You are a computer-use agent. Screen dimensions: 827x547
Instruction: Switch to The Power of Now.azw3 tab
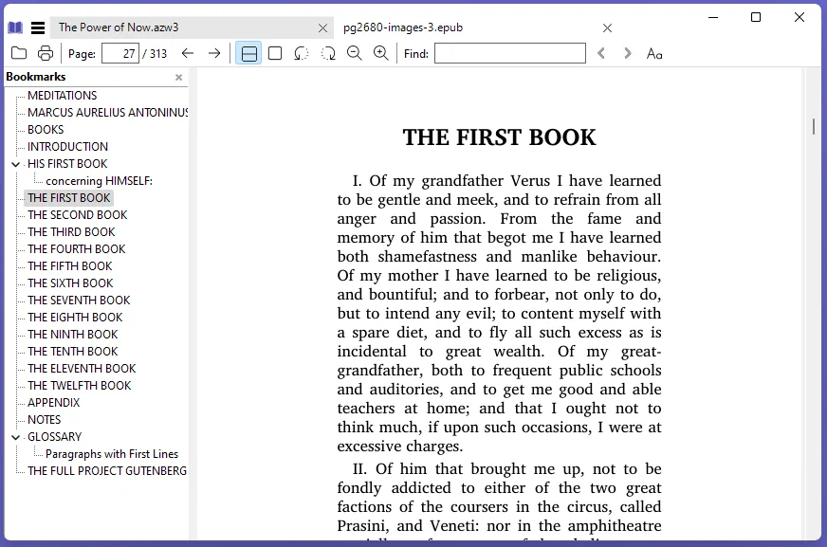point(192,27)
